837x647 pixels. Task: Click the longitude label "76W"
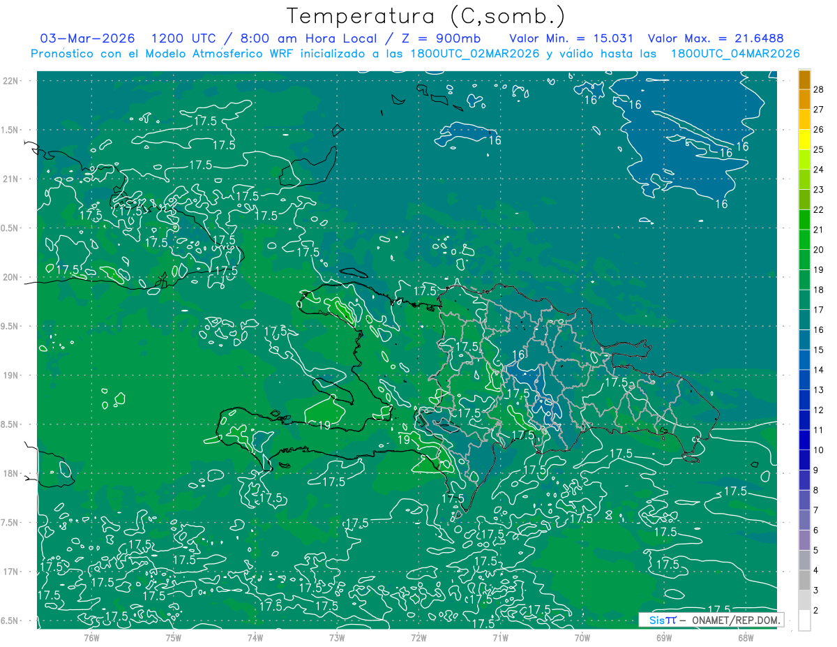(x=91, y=638)
